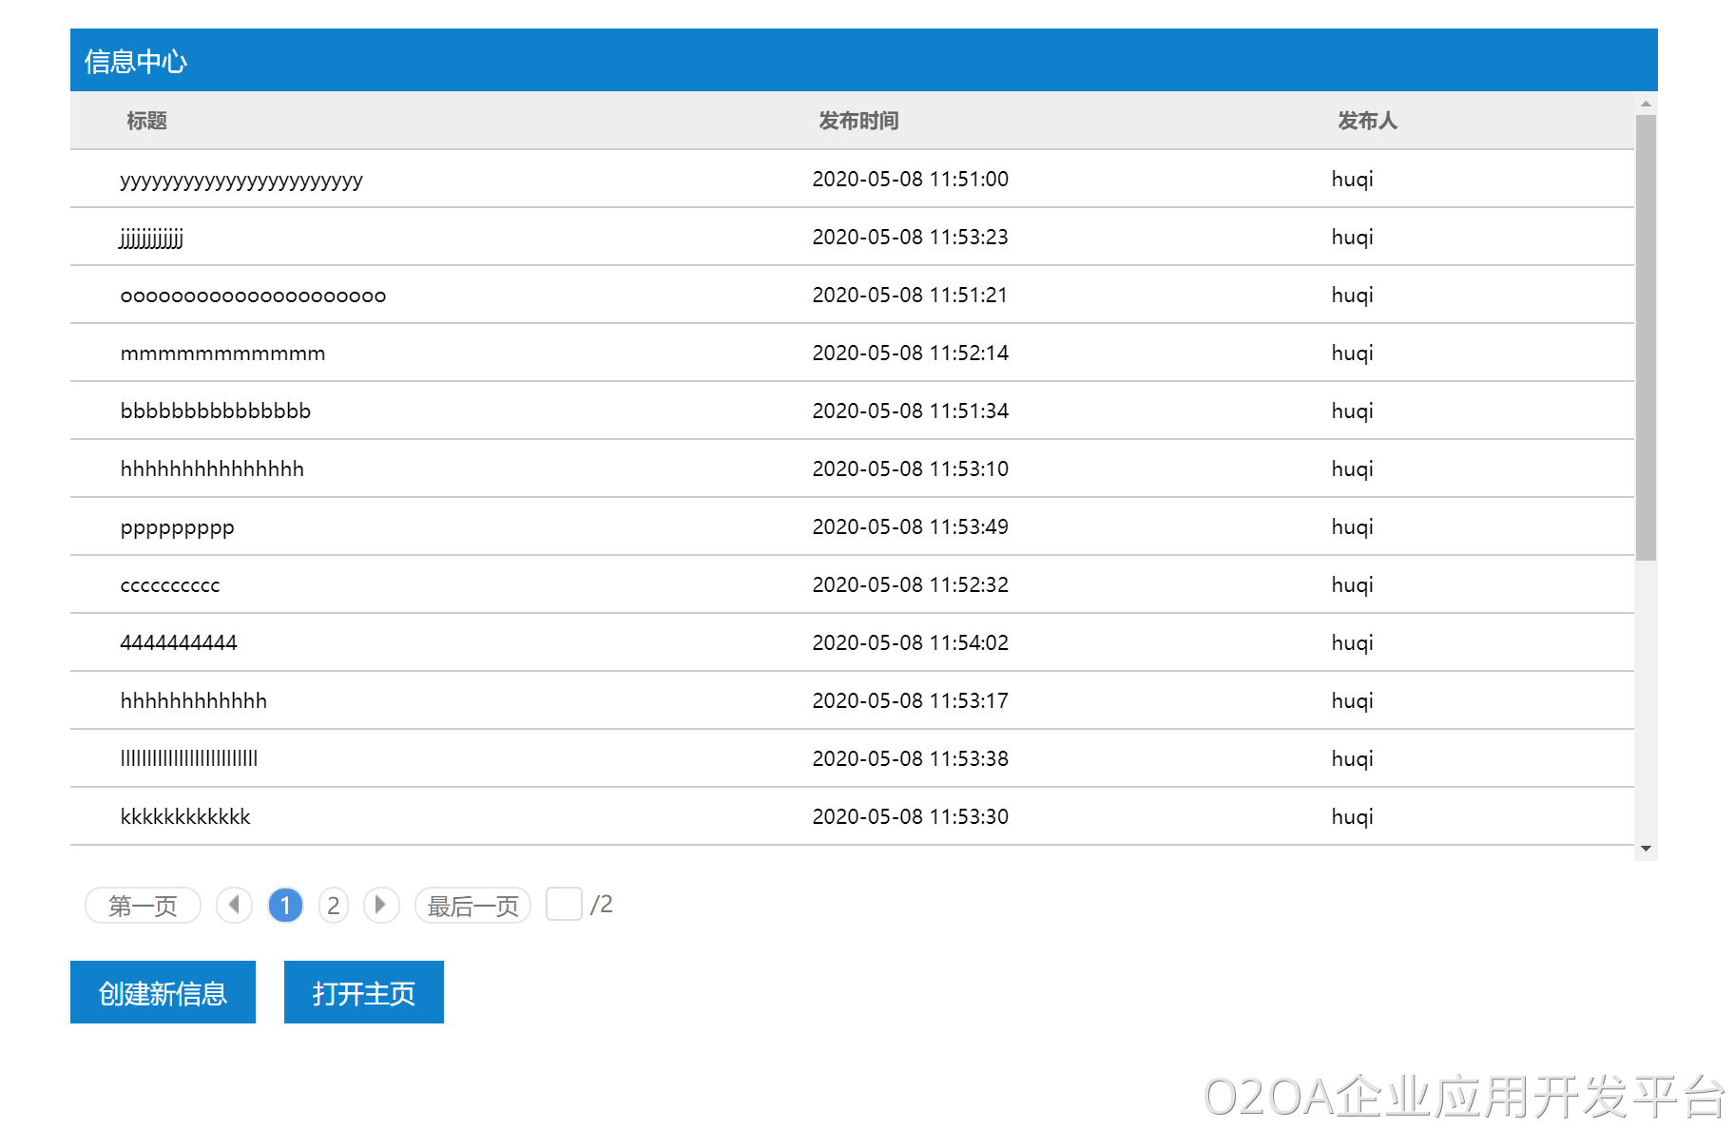Focus the page number input box
The height and width of the screenshot is (1128, 1734).
564,904
